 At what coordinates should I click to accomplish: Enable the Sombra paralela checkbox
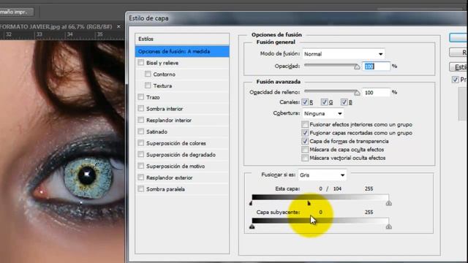pos(141,188)
